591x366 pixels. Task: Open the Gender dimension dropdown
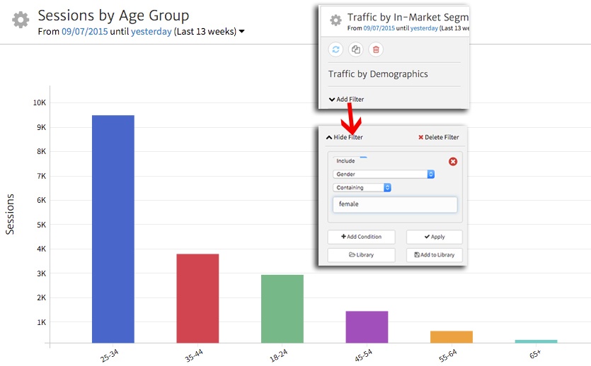(x=383, y=174)
